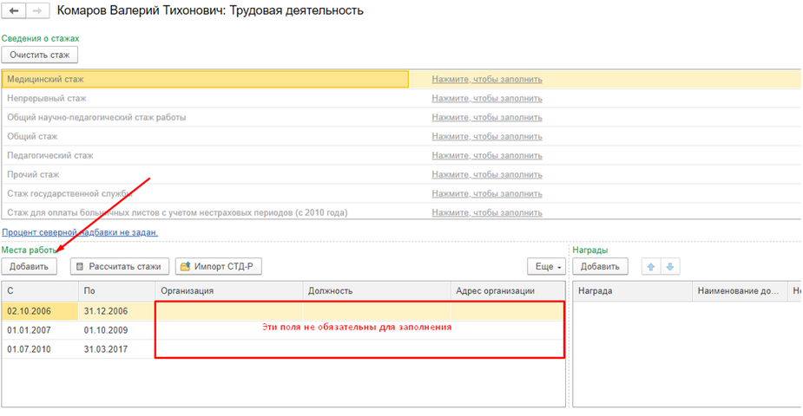The image size is (803, 416).
Task: Add an award with Награды Добавить button
Action: [600, 266]
